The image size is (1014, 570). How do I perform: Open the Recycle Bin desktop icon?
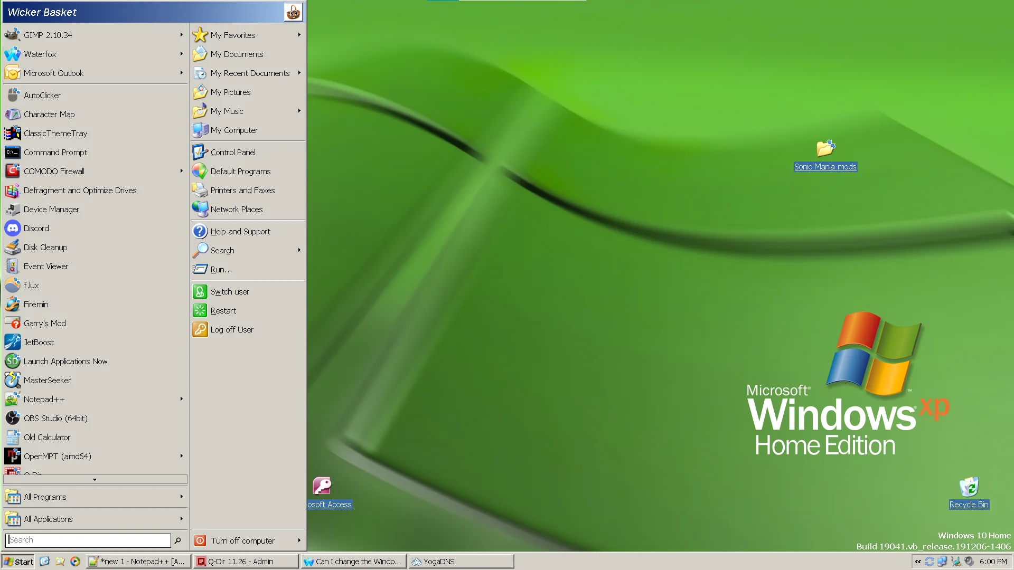[969, 487]
